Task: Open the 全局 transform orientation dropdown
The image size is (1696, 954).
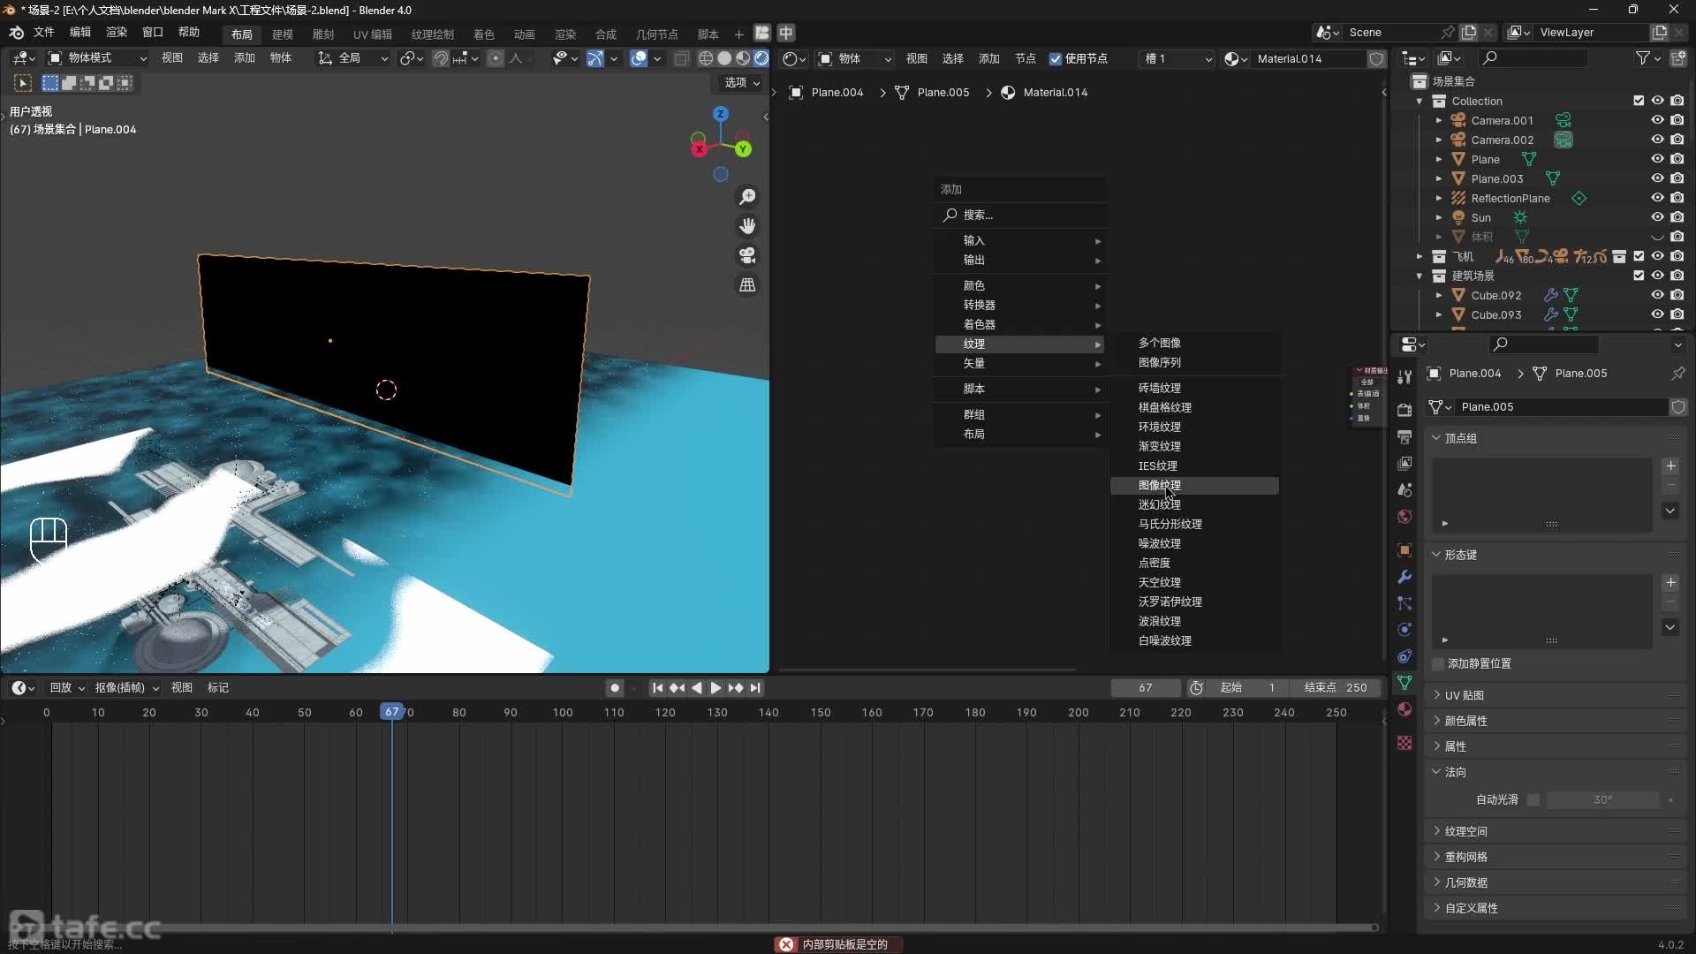Action: (353, 58)
